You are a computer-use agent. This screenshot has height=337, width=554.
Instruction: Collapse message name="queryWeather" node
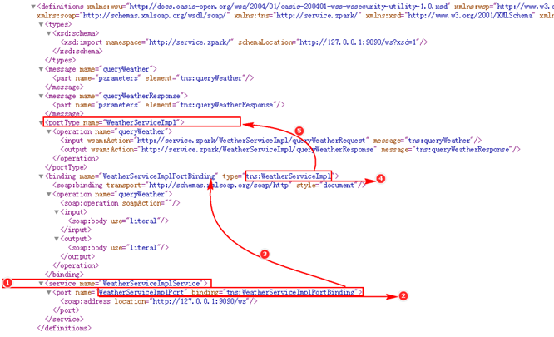[41, 69]
